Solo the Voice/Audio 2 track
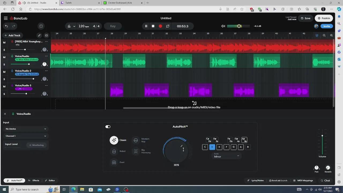The width and height of the screenshot is (343, 193). [x=4, y=79]
